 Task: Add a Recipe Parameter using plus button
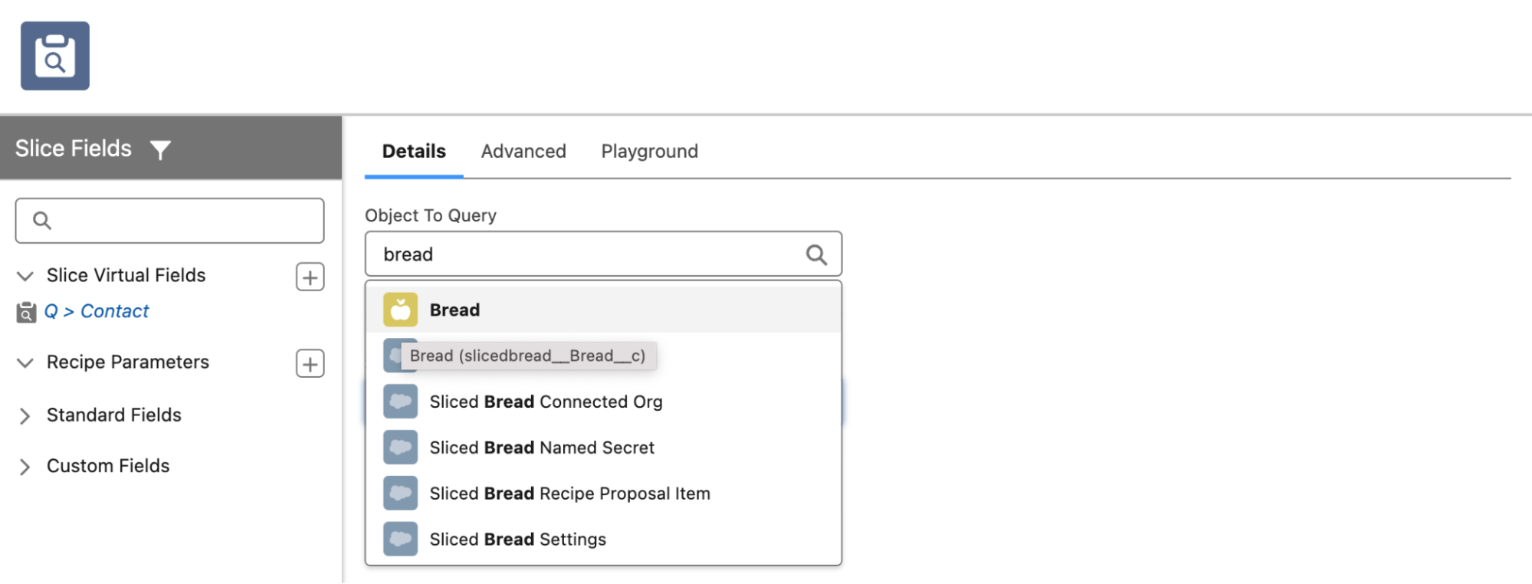[x=309, y=363]
